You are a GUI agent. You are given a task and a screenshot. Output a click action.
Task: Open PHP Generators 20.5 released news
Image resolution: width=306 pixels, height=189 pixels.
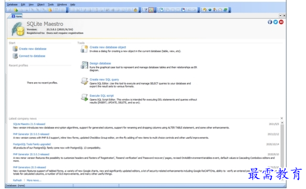29,168
